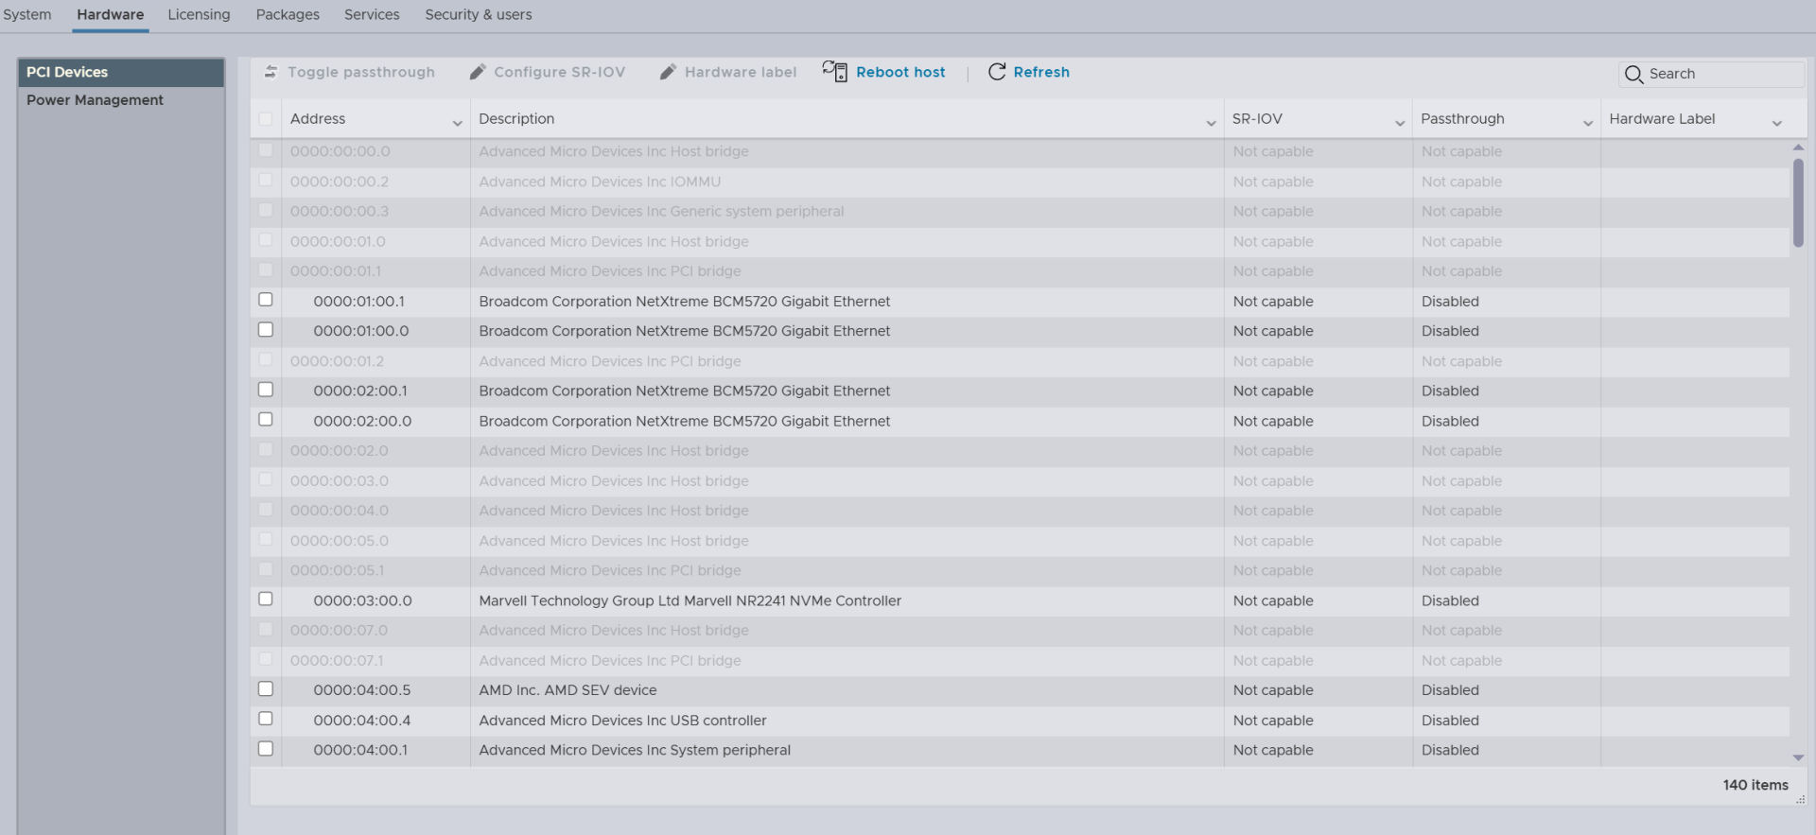The image size is (1816, 835).
Task: Check the box for device 0000:01:00.1
Action: 266,300
